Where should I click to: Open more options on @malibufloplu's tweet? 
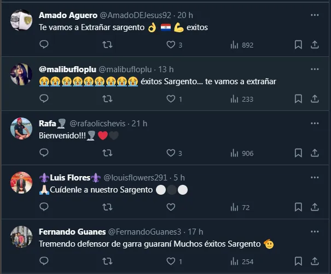(315, 69)
